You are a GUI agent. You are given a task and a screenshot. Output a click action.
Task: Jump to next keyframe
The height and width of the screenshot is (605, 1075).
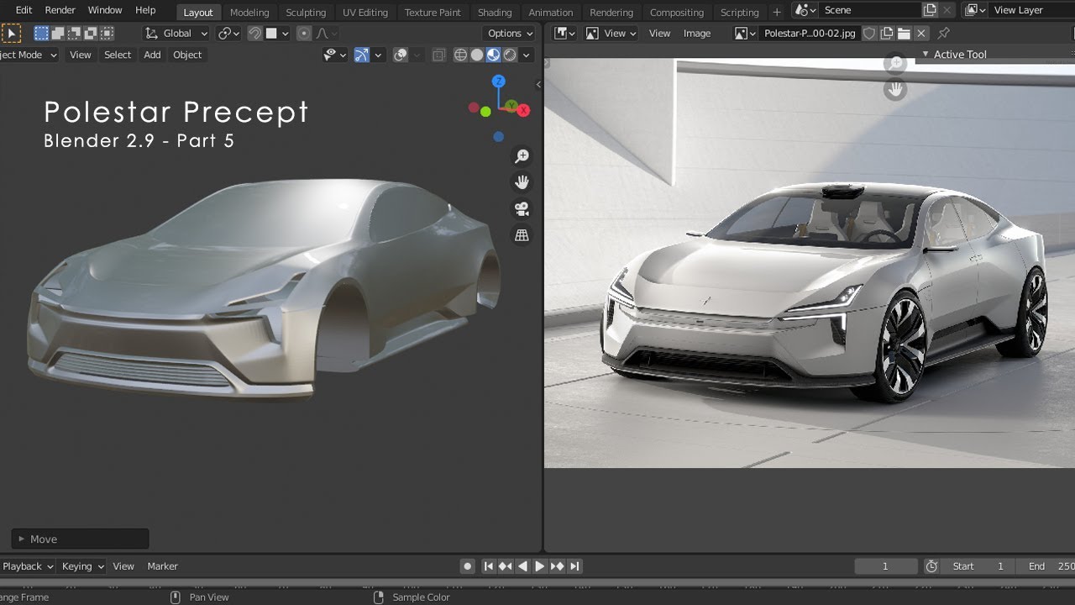coord(558,566)
